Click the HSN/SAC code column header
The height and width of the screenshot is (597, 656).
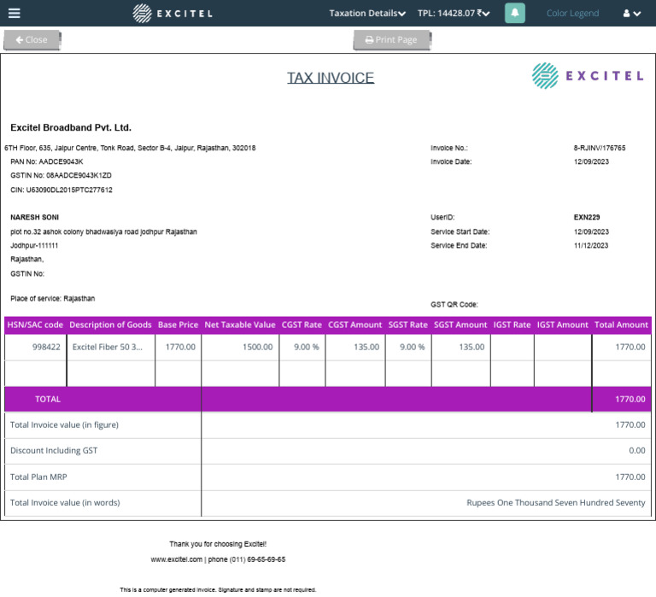[x=35, y=325]
